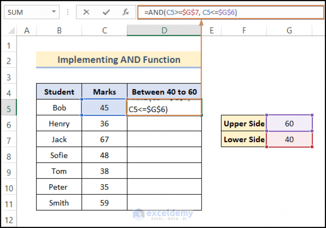
Task: Click the cell containing Tom
Action: [59, 171]
